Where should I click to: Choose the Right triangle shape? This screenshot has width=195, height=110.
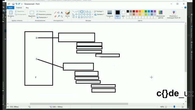click(73, 14)
